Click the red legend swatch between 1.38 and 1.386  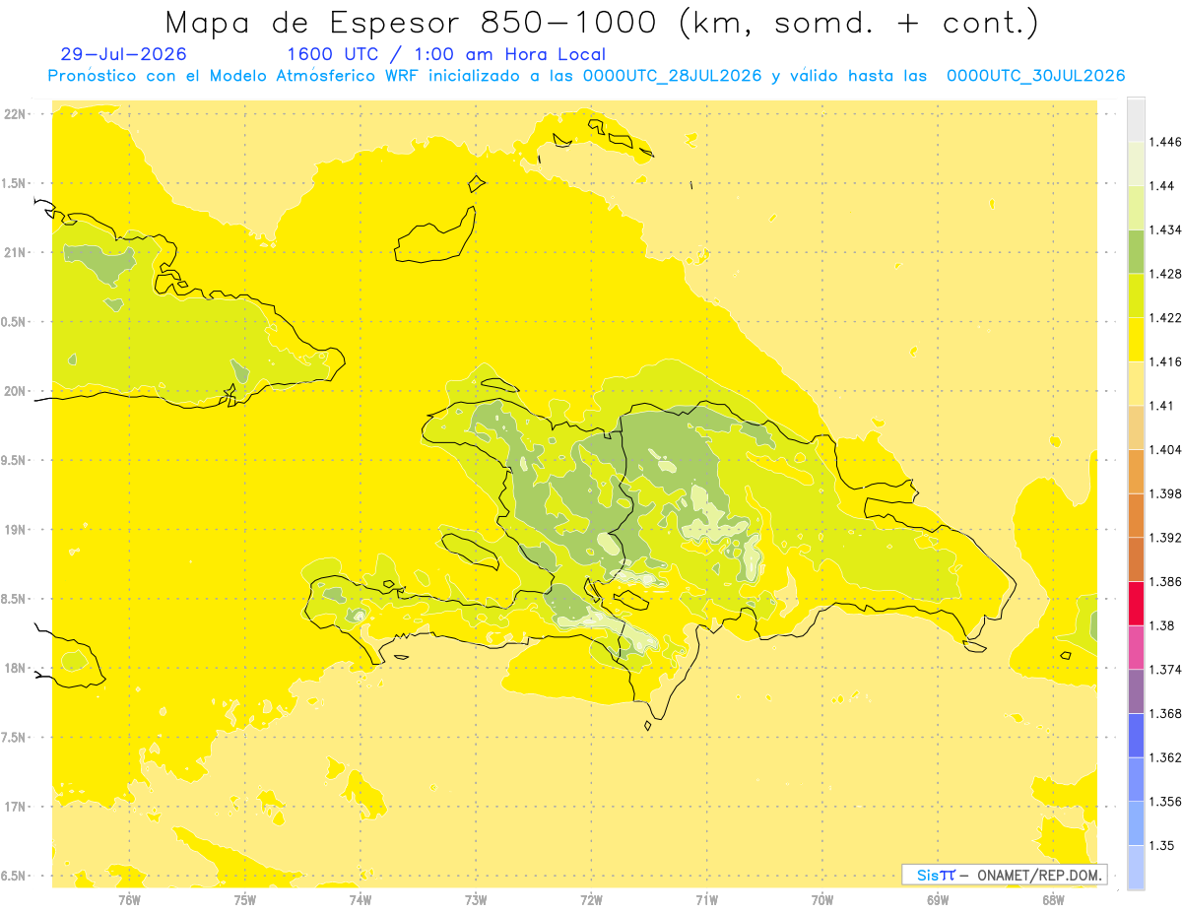1136,603
